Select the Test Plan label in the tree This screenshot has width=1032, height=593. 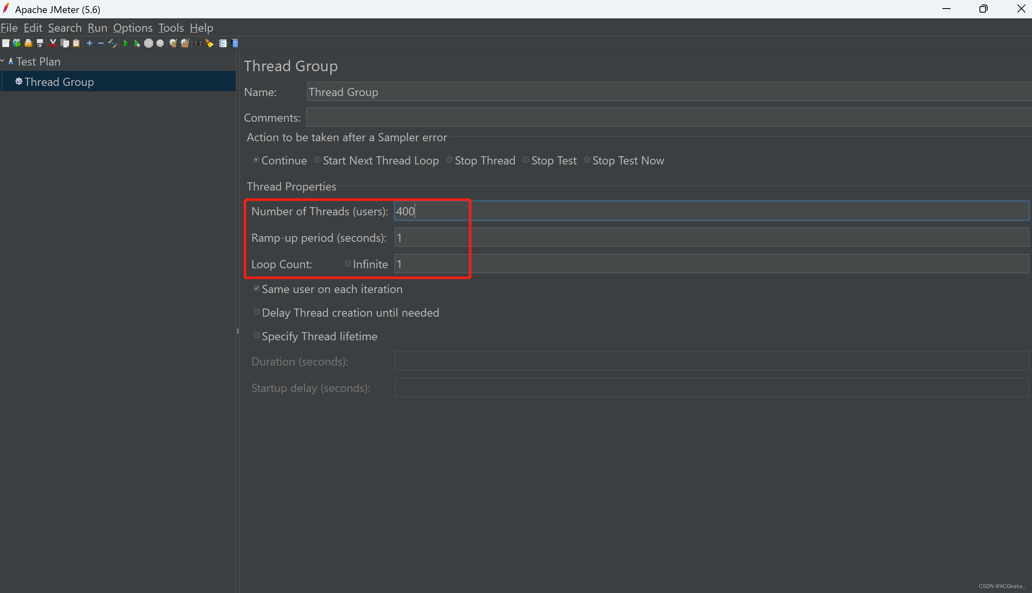click(38, 61)
